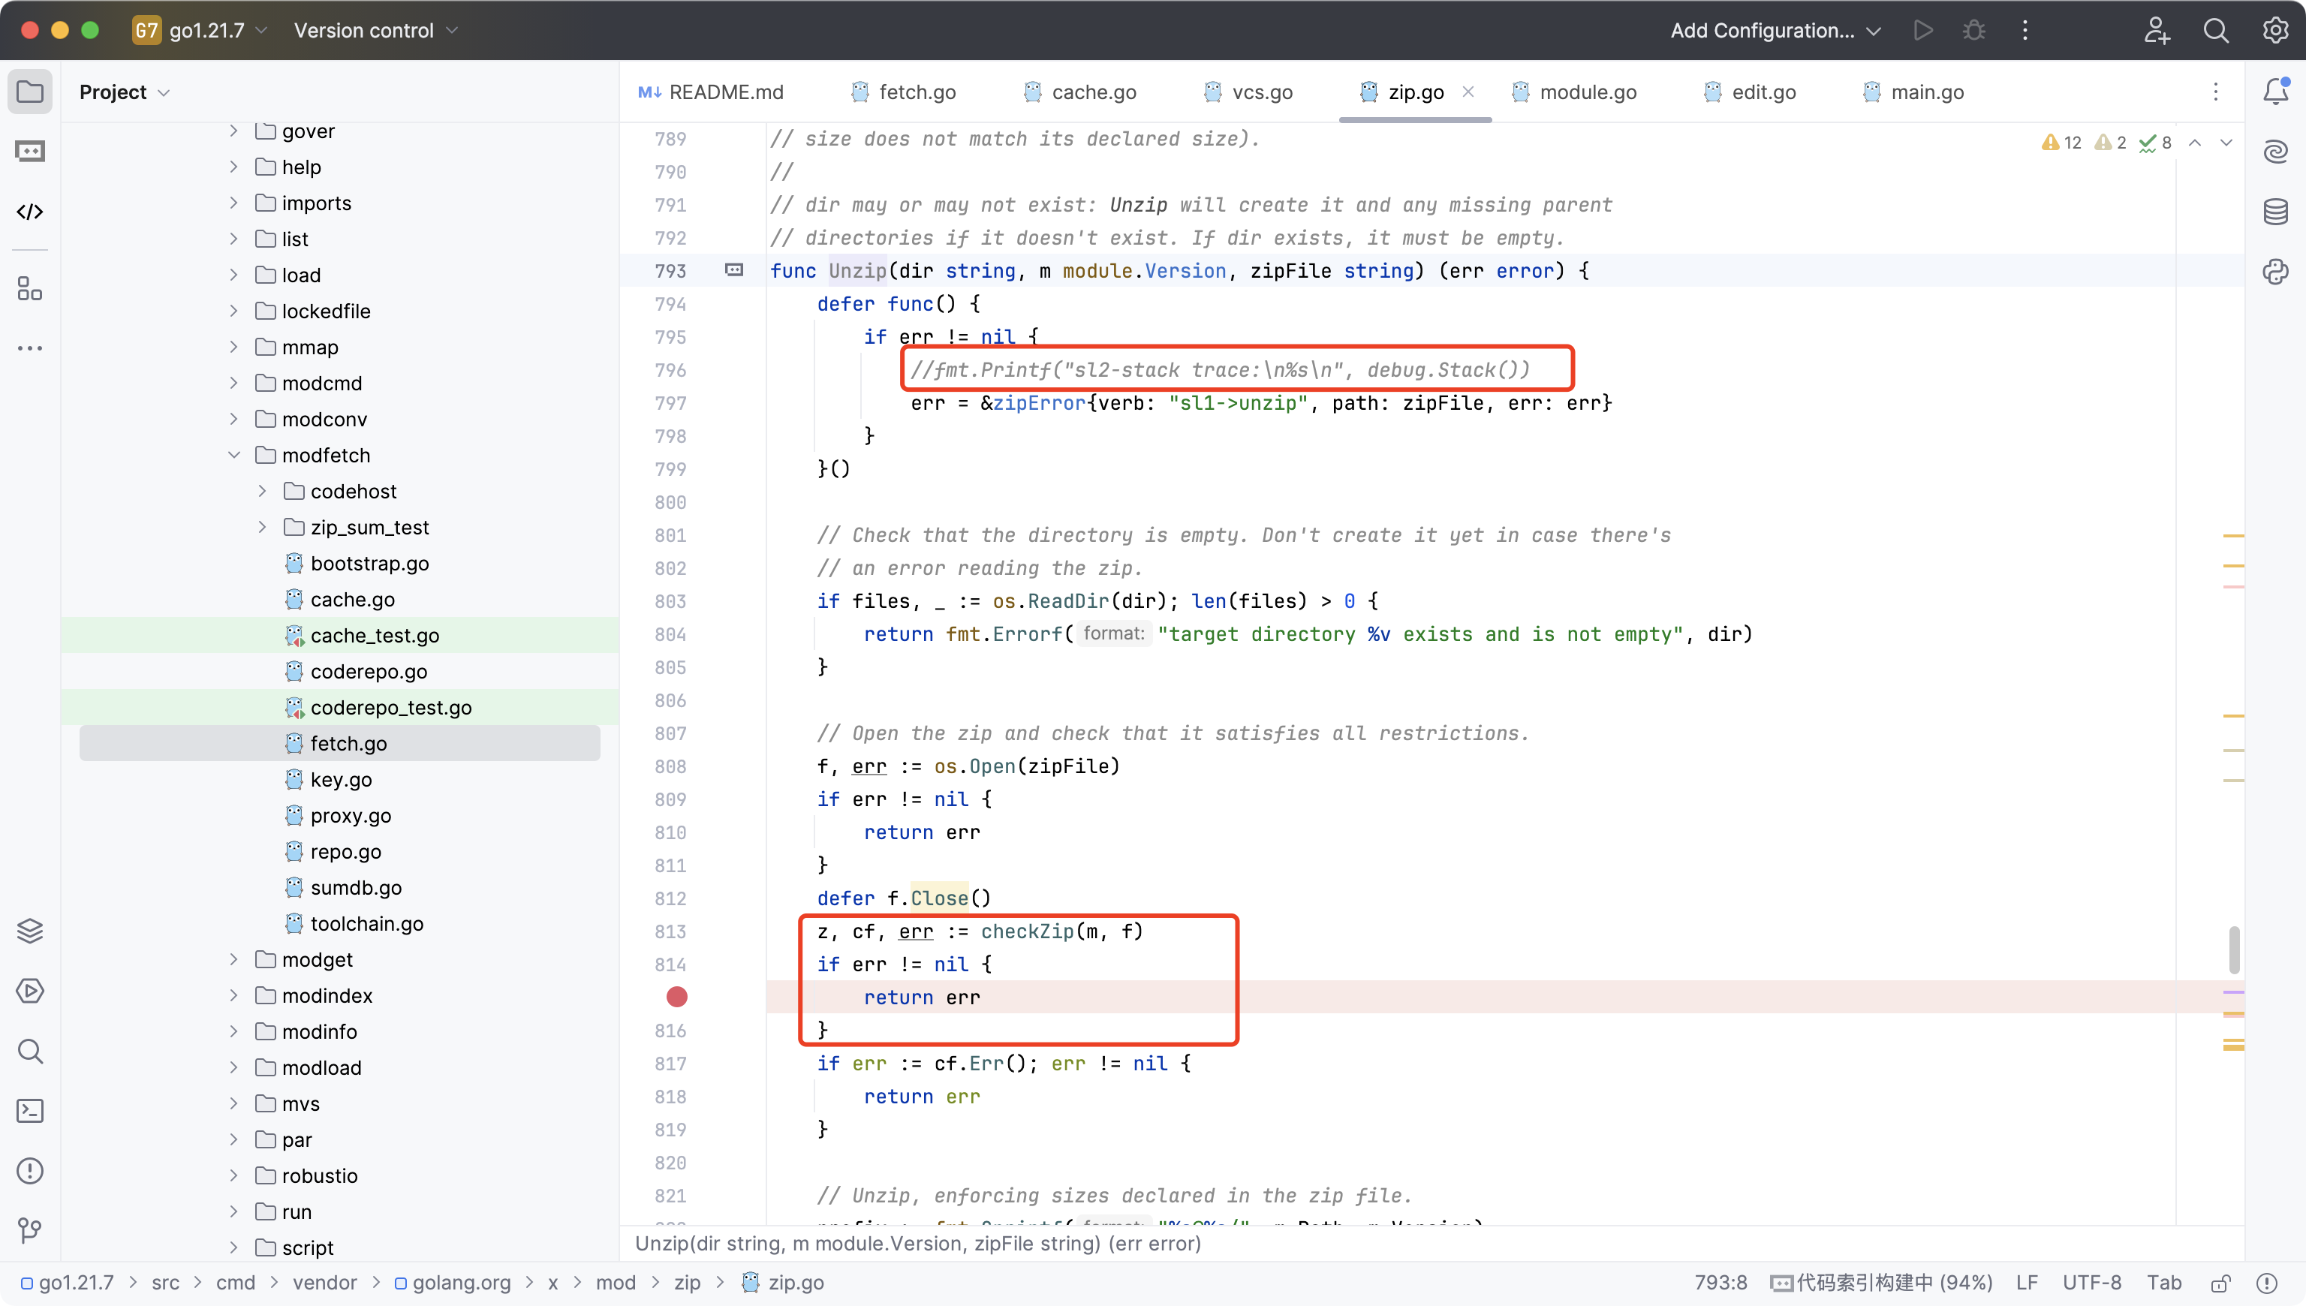Click the Tab indent status item
Screen dimensions: 2306x1306
click(2163, 1283)
